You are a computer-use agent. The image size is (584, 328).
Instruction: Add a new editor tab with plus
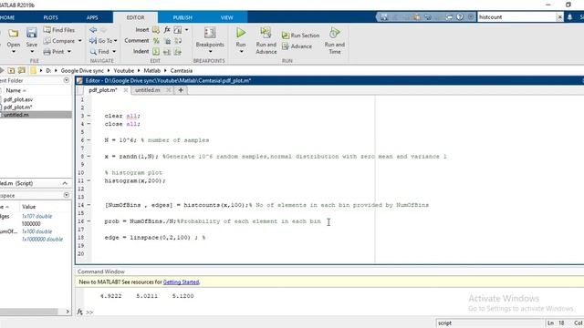181,90
